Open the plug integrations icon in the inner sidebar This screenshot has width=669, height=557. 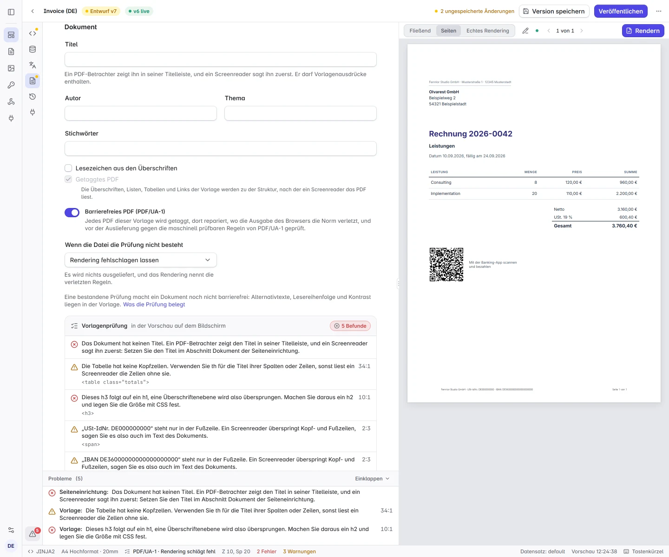tap(33, 112)
